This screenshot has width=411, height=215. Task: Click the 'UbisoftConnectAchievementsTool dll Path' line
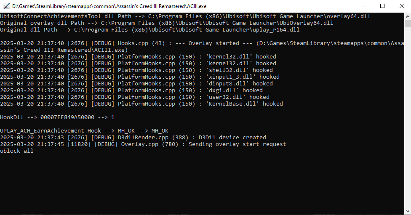click(185, 16)
